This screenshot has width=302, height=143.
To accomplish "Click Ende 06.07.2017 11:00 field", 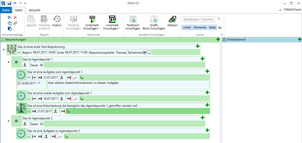I will click(x=72, y=52).
